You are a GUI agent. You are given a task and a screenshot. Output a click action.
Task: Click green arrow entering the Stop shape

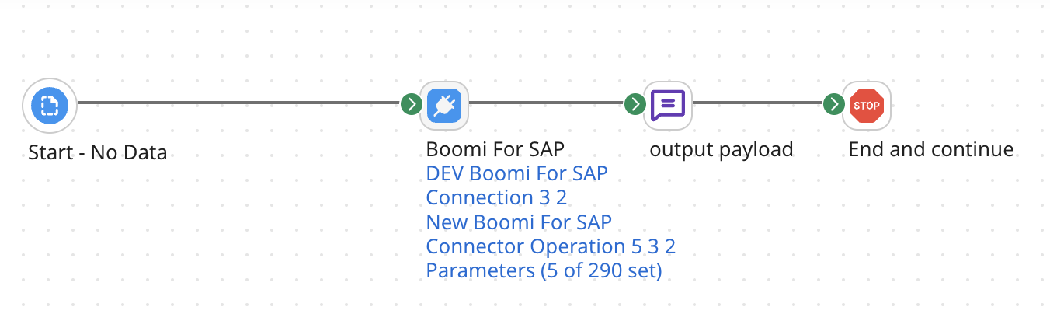(x=834, y=104)
